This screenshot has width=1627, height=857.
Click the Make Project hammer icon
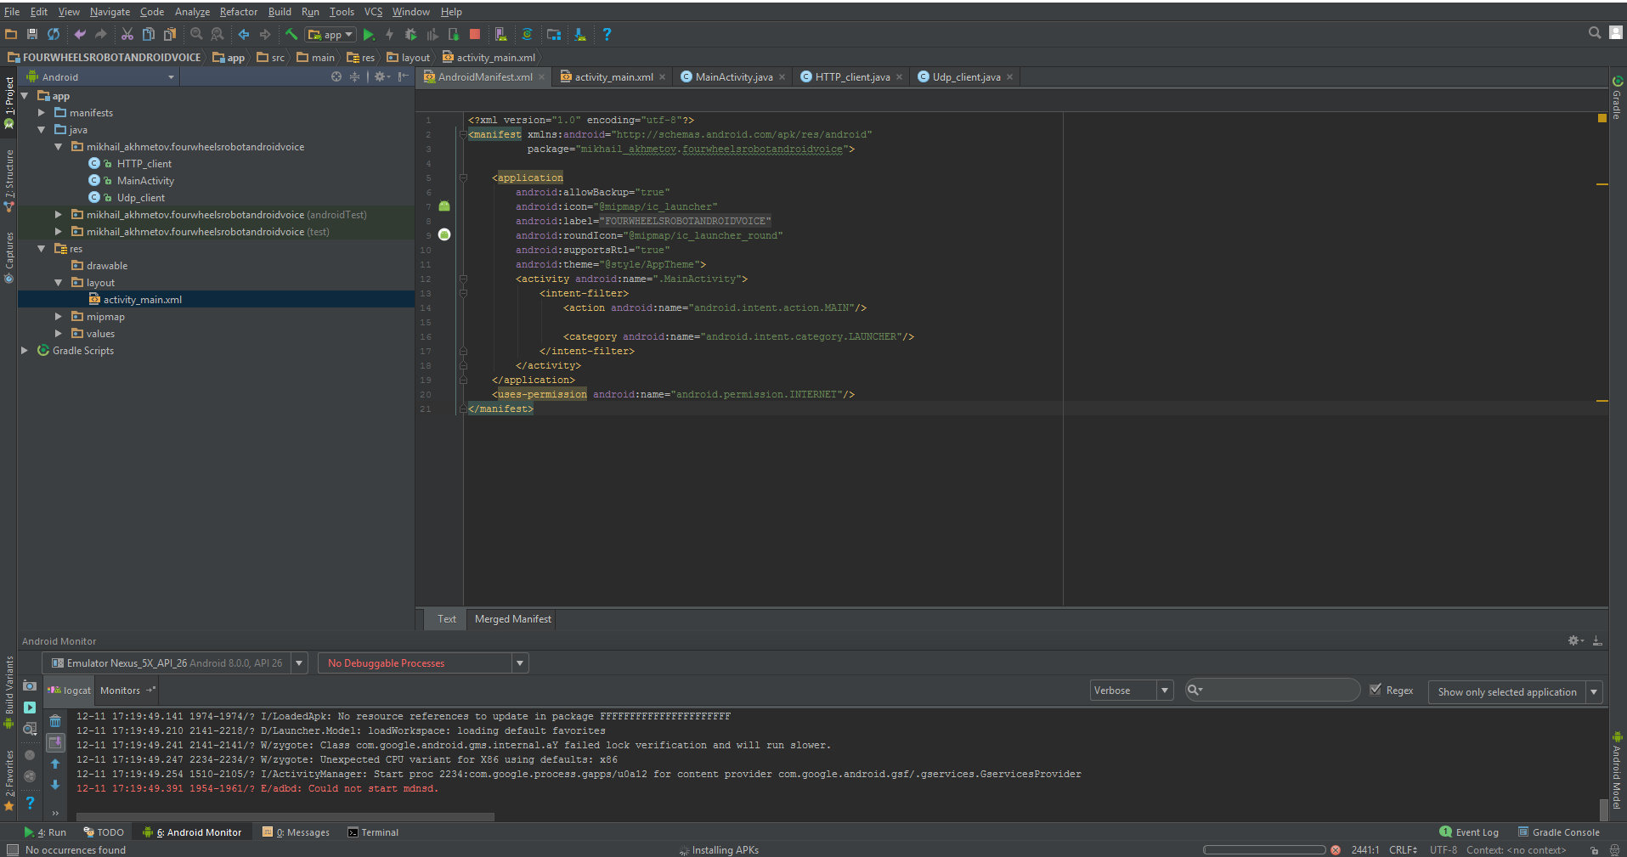pyautogui.click(x=291, y=35)
